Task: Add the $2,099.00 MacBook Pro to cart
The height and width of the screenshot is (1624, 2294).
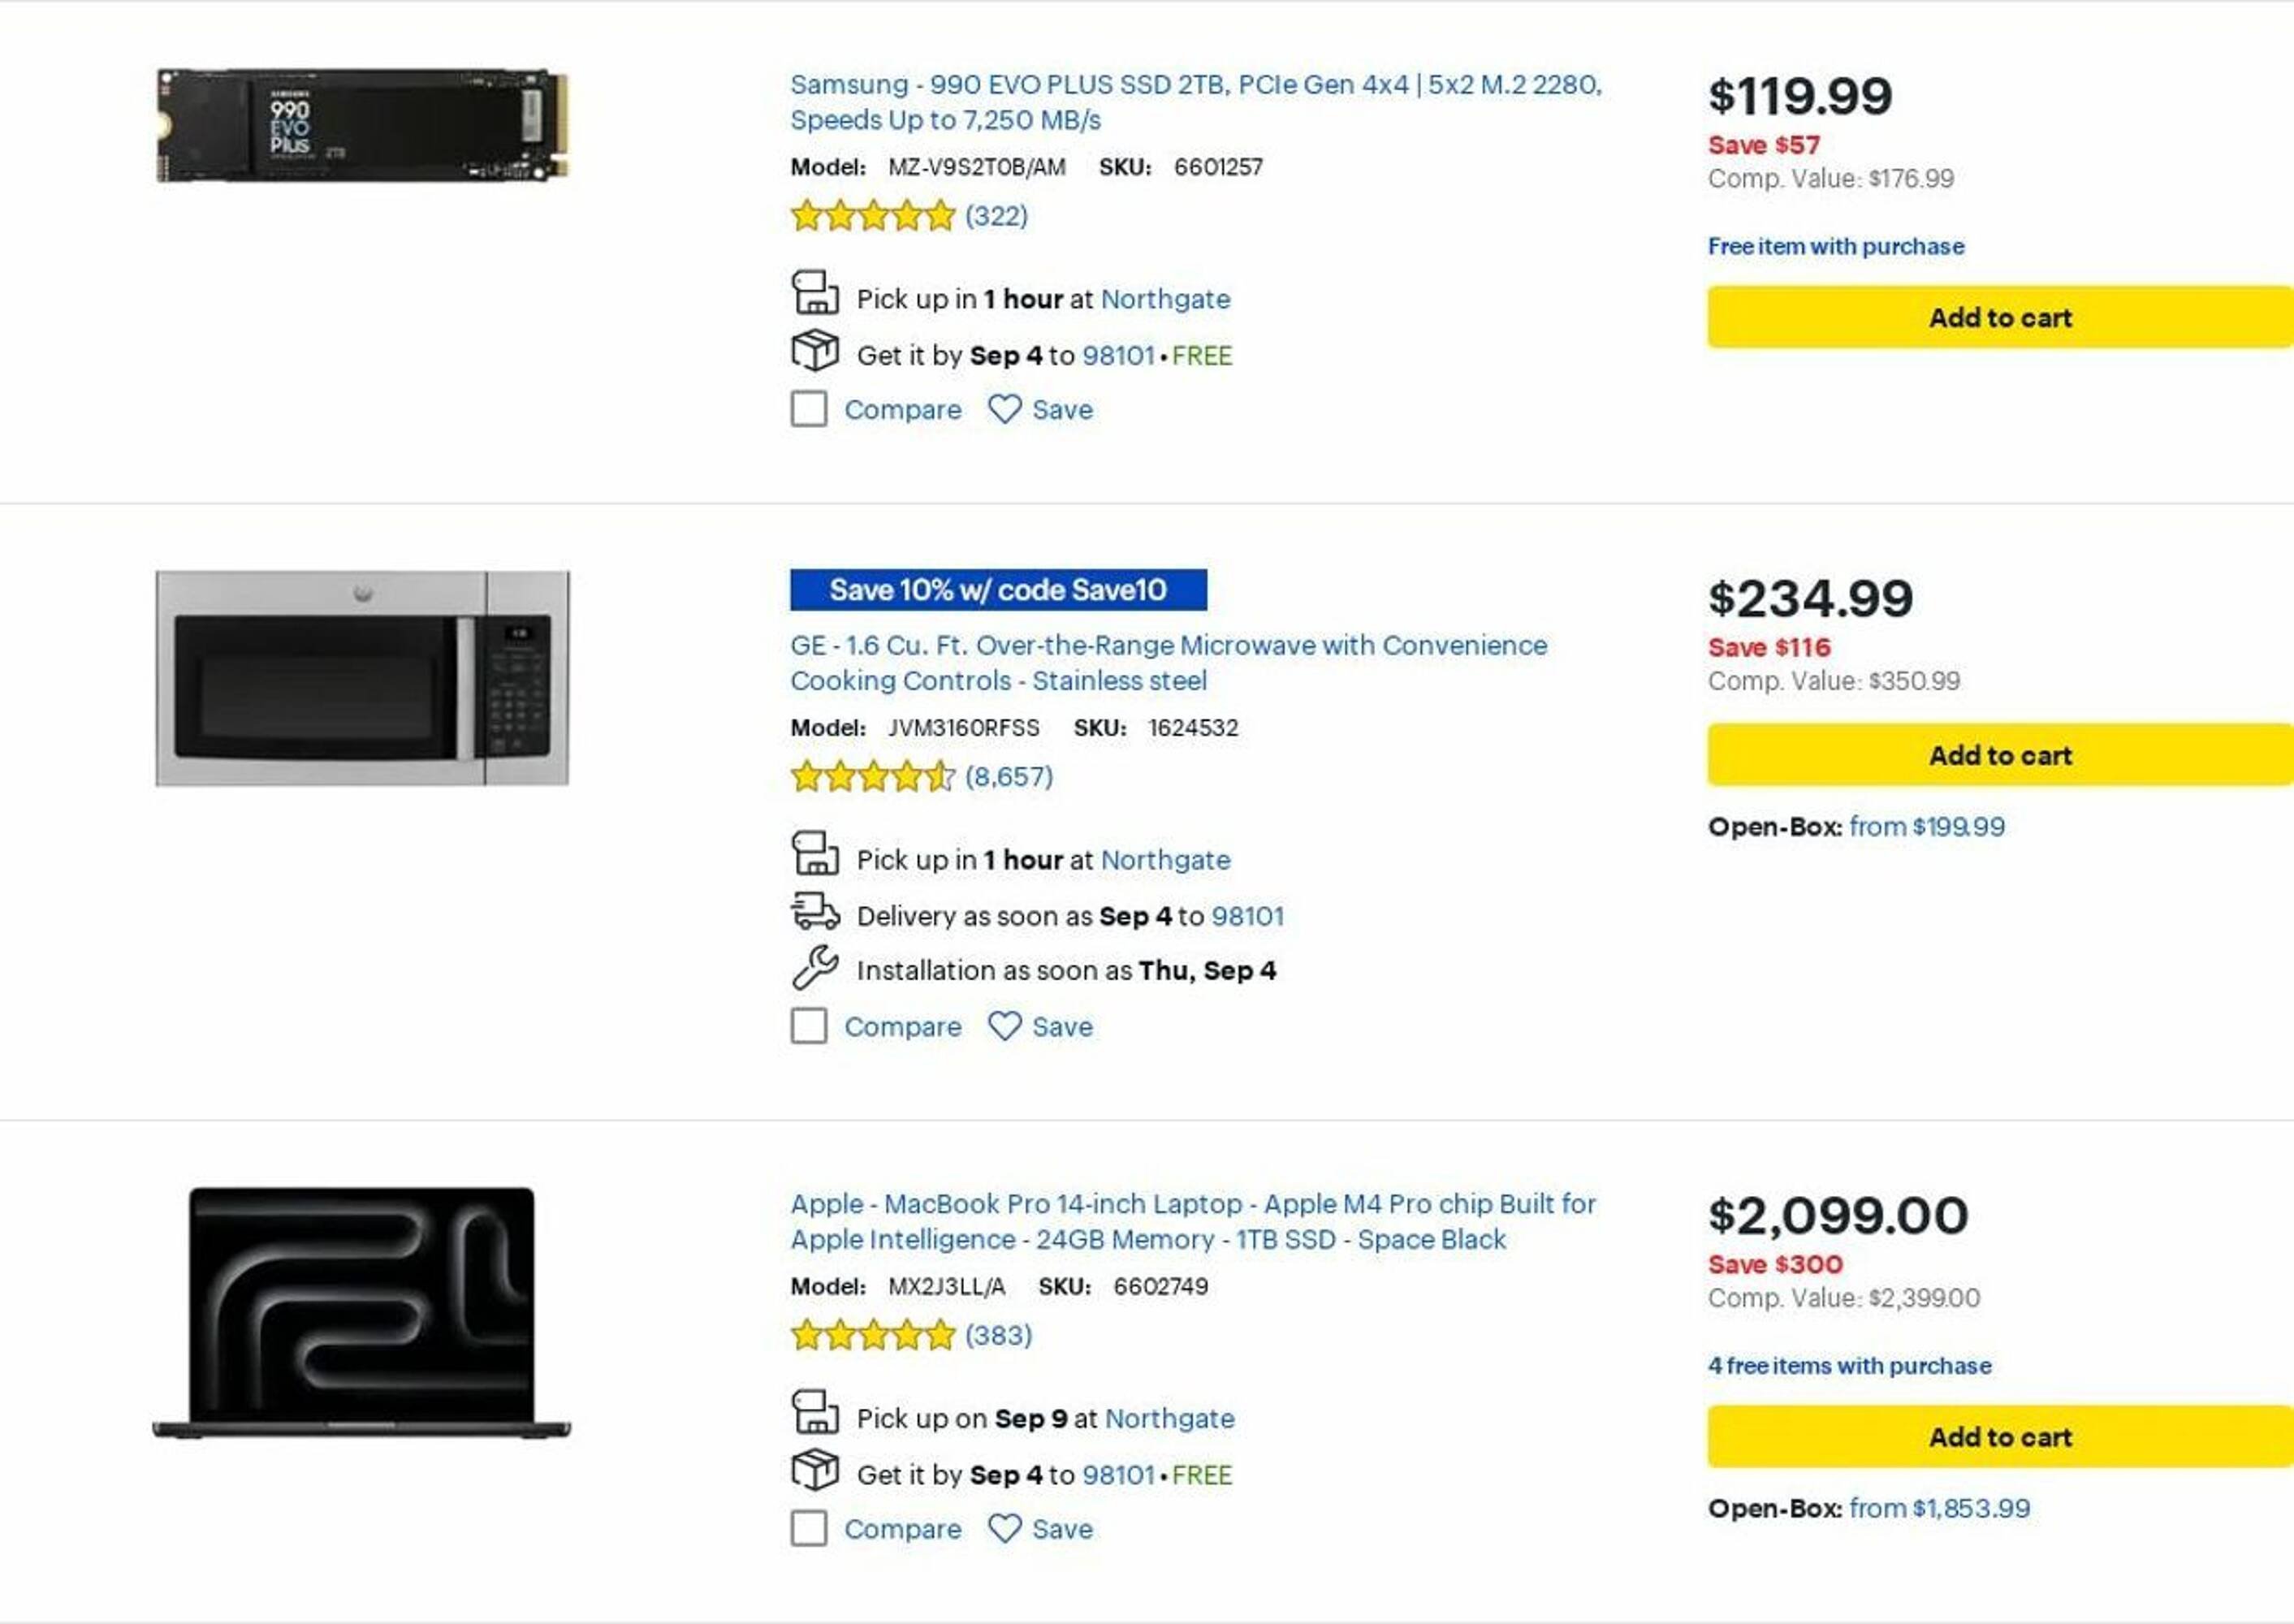Action: click(1999, 1437)
